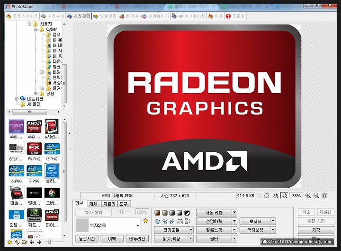This screenshot has height=251, width=341.
Task: Zoom in with the plus magnifier icon
Action: coord(308,195)
